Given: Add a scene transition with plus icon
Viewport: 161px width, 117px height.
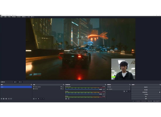Looking at the screenshot, I should point(124,91).
